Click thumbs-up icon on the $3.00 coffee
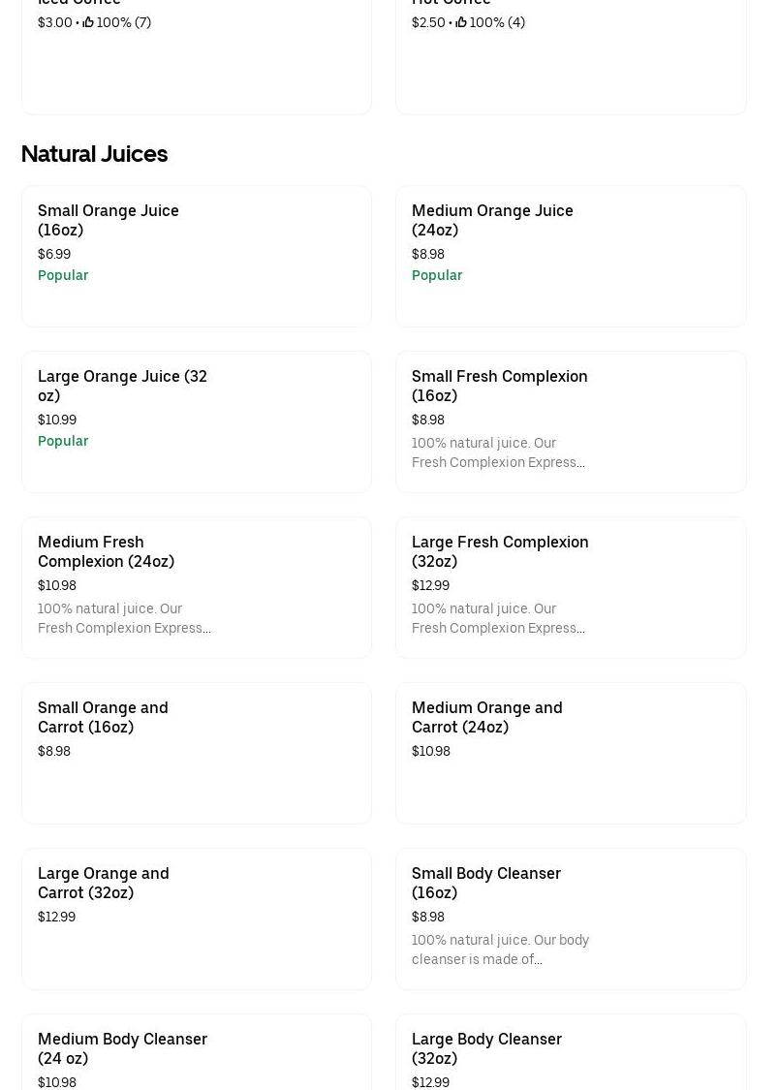 (88, 22)
